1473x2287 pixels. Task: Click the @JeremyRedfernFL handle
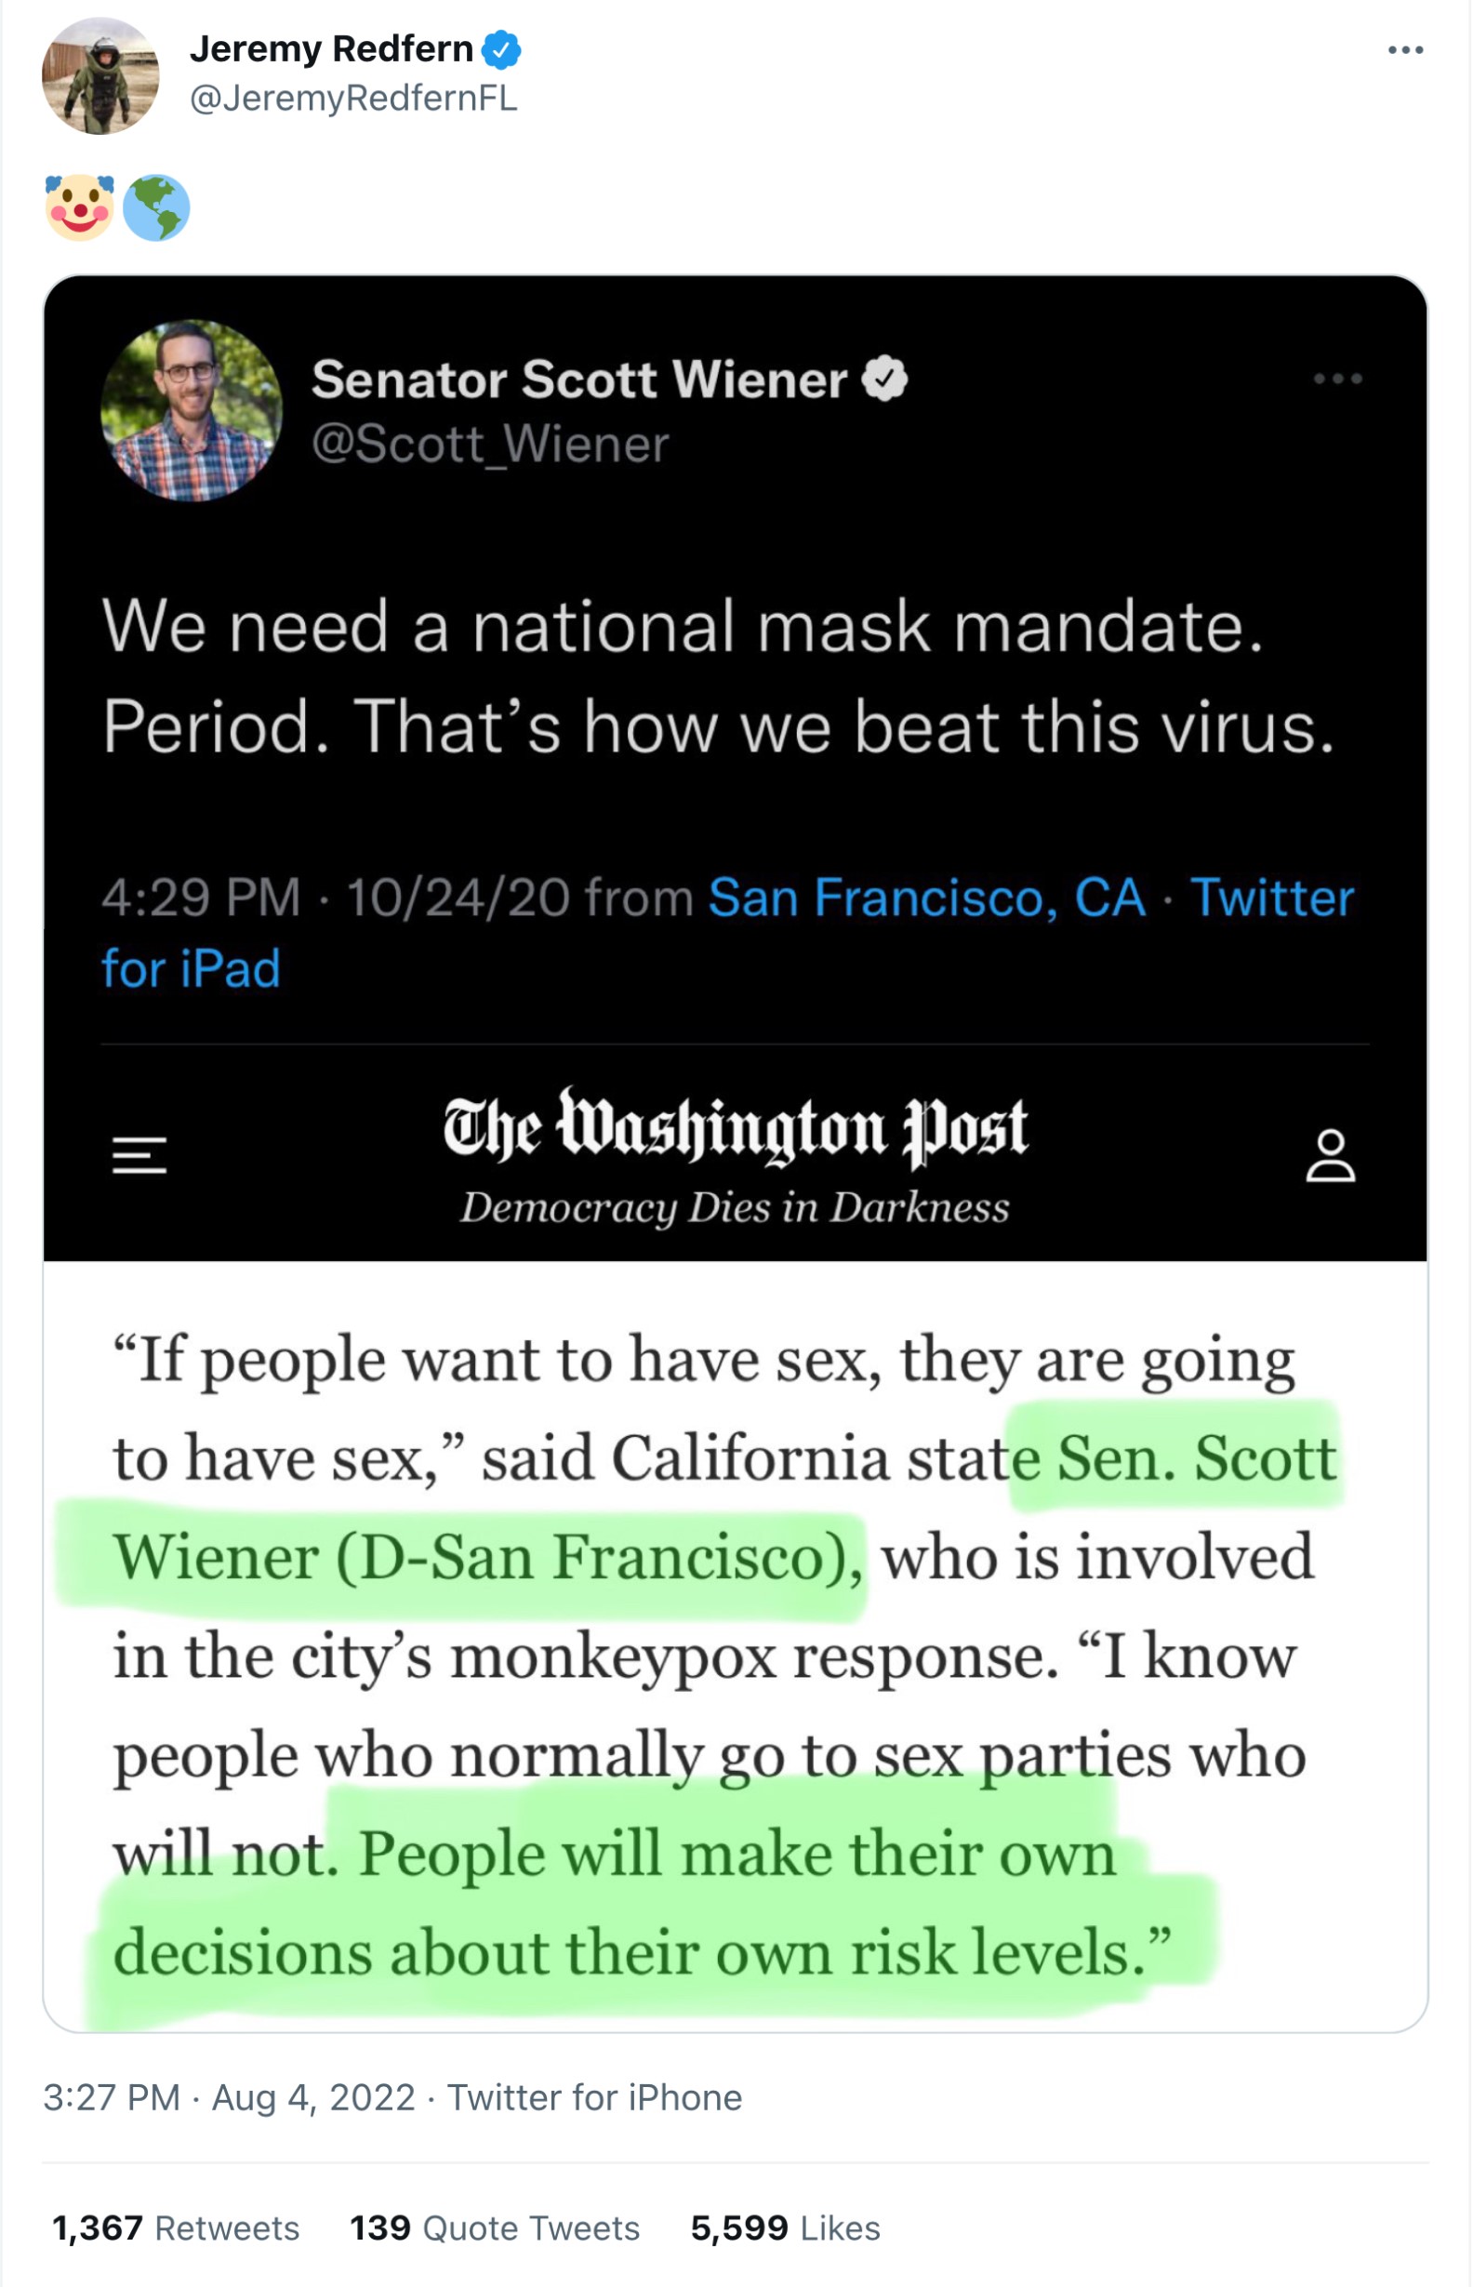pyautogui.click(x=353, y=98)
